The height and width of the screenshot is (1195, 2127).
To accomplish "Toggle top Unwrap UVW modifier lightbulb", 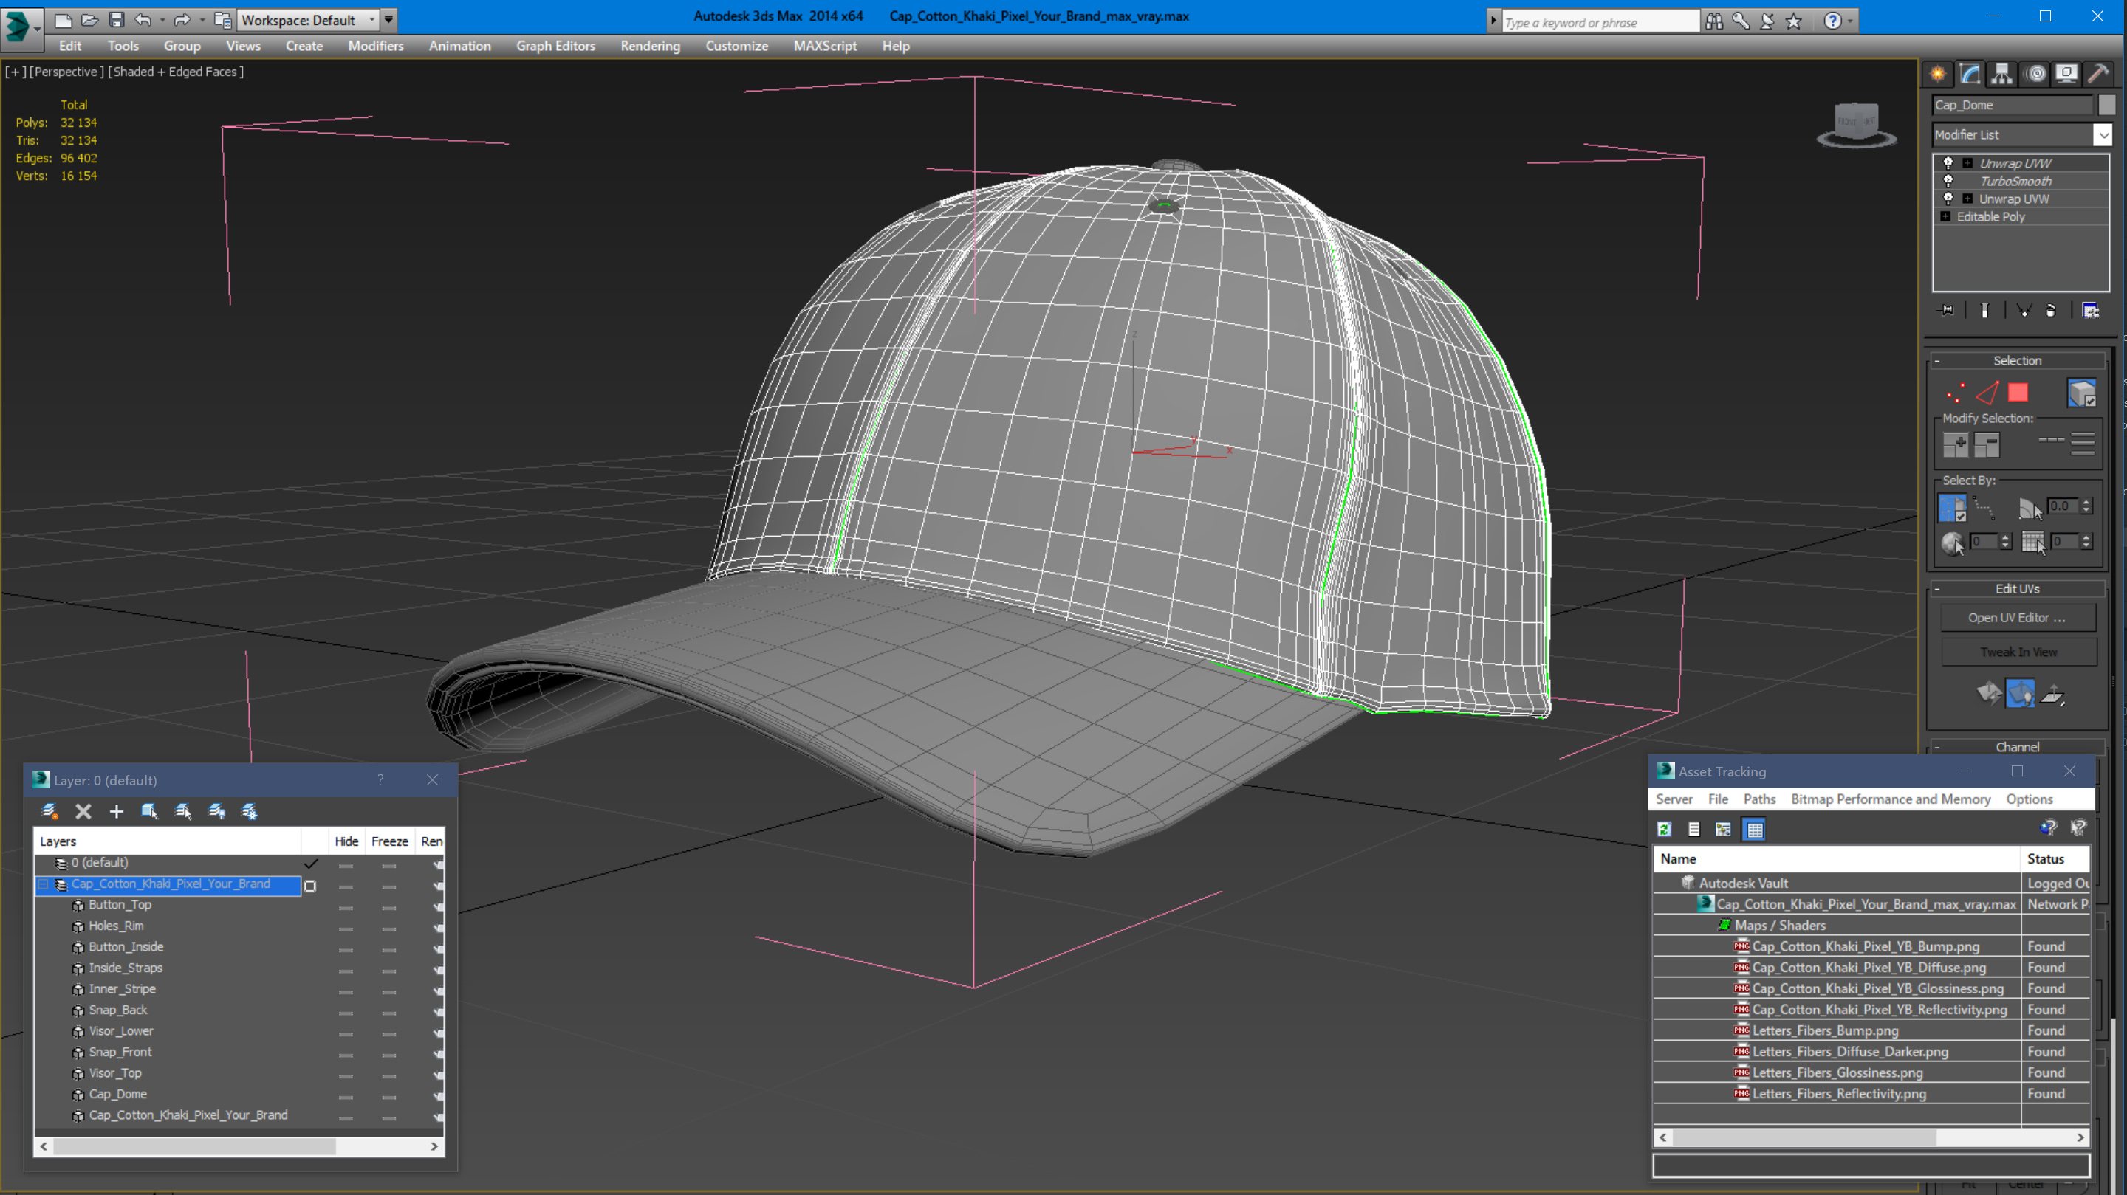I will pos(1948,163).
